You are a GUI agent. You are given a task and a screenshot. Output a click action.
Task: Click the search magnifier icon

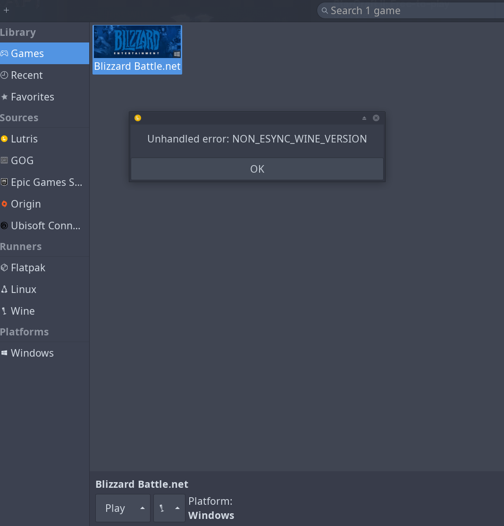[x=325, y=11]
